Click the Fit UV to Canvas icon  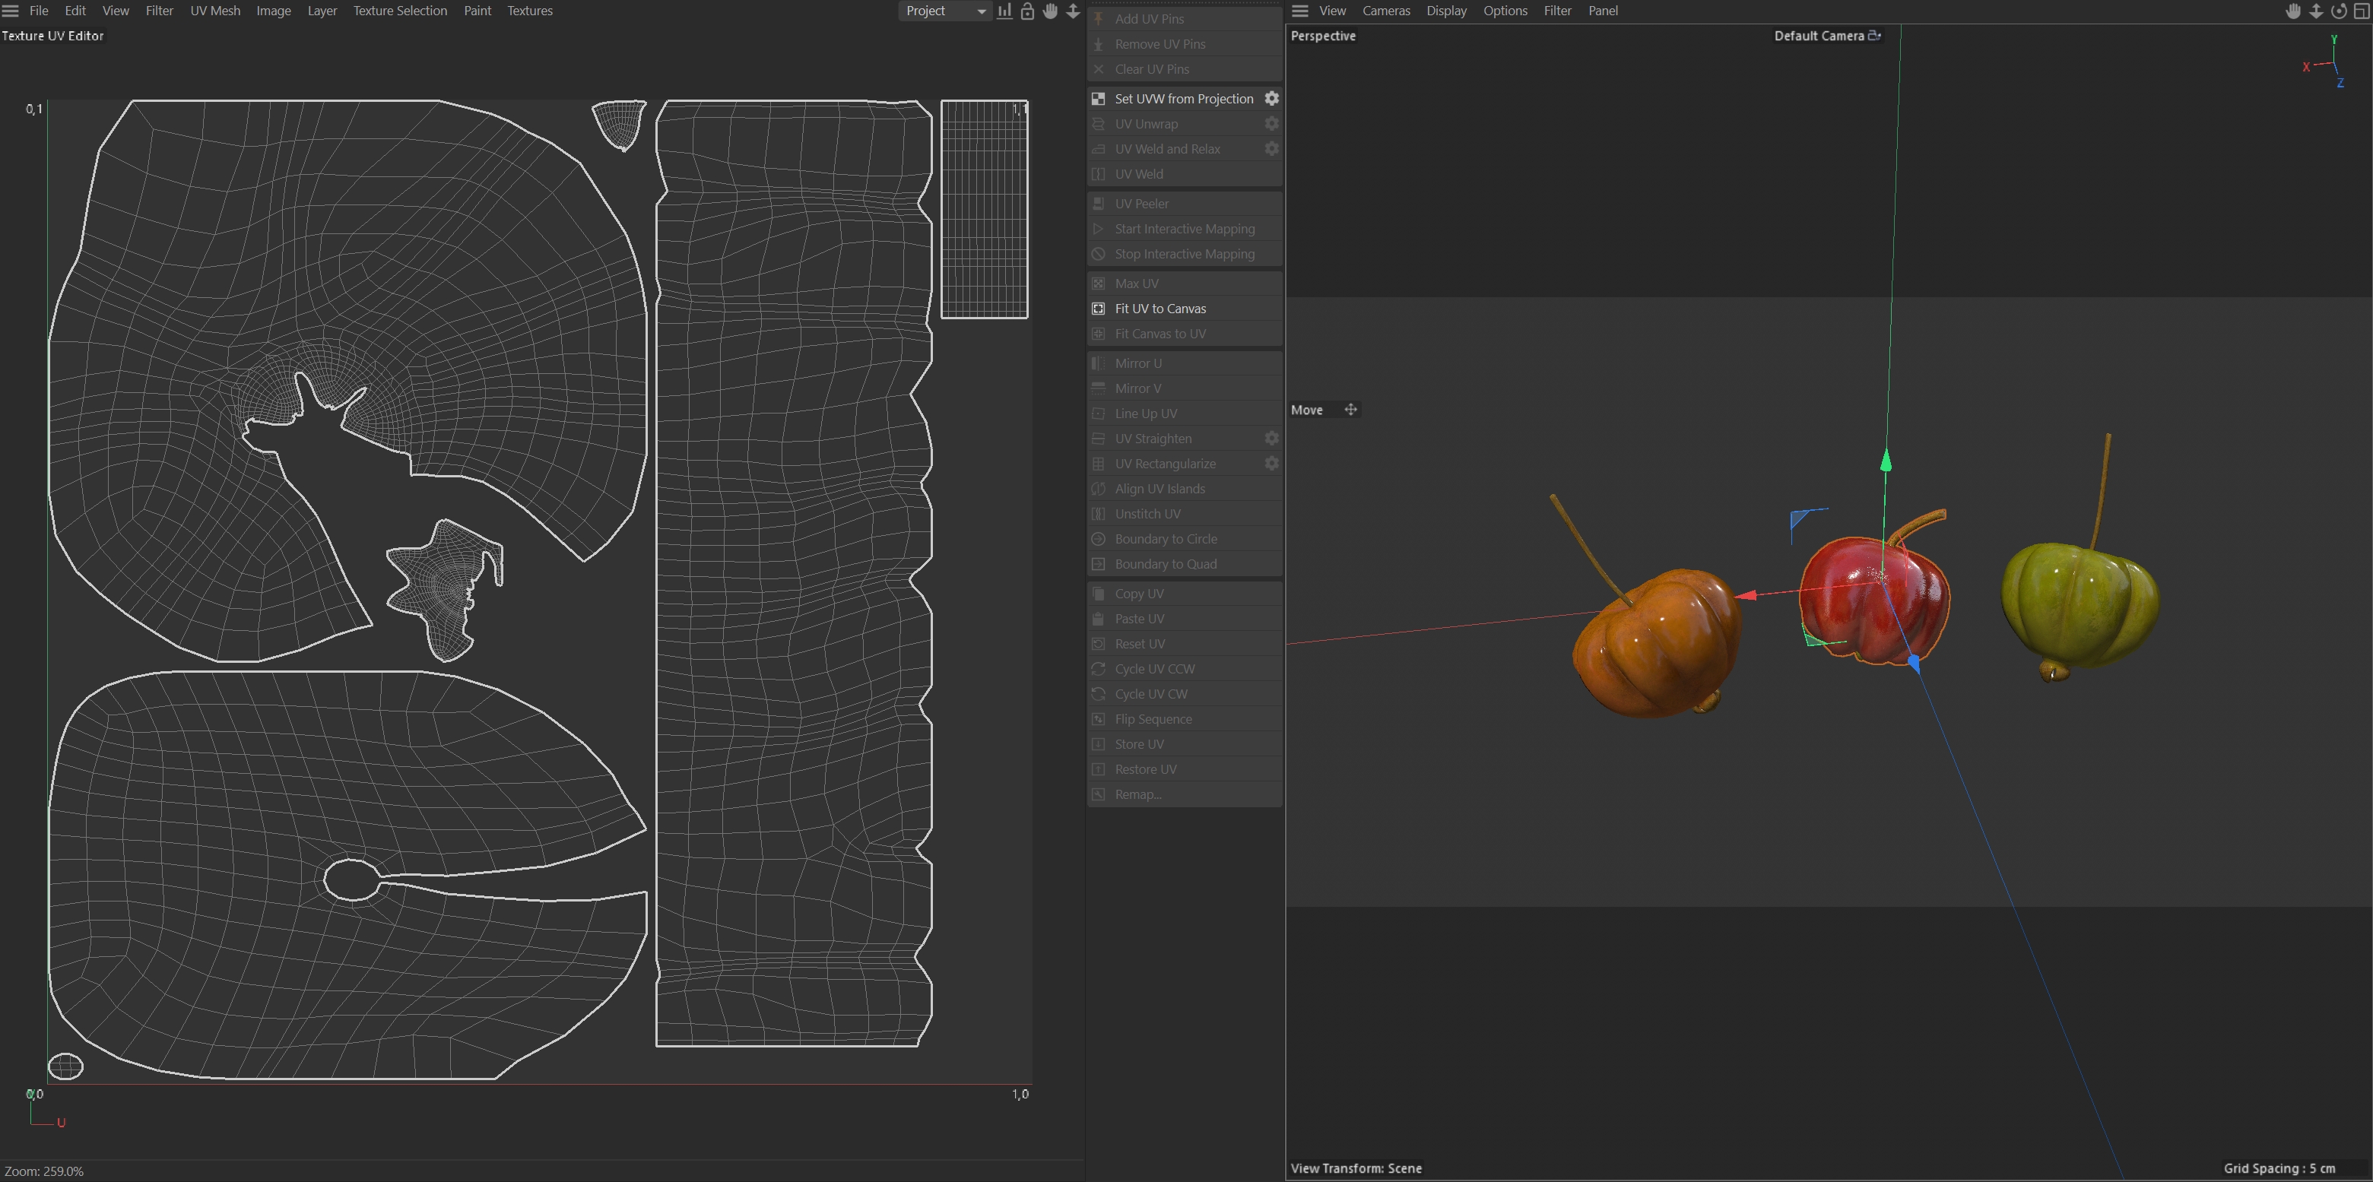tap(1098, 309)
